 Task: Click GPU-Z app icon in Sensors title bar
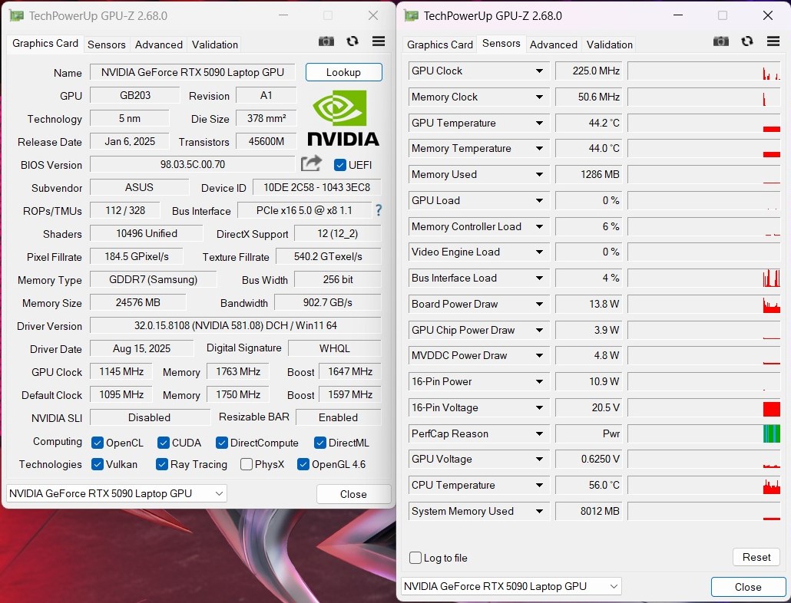click(411, 15)
